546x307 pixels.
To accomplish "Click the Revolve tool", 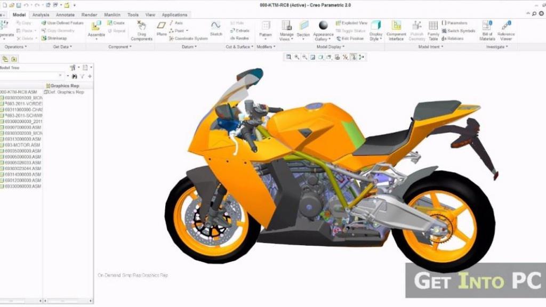I will pyautogui.click(x=239, y=38).
